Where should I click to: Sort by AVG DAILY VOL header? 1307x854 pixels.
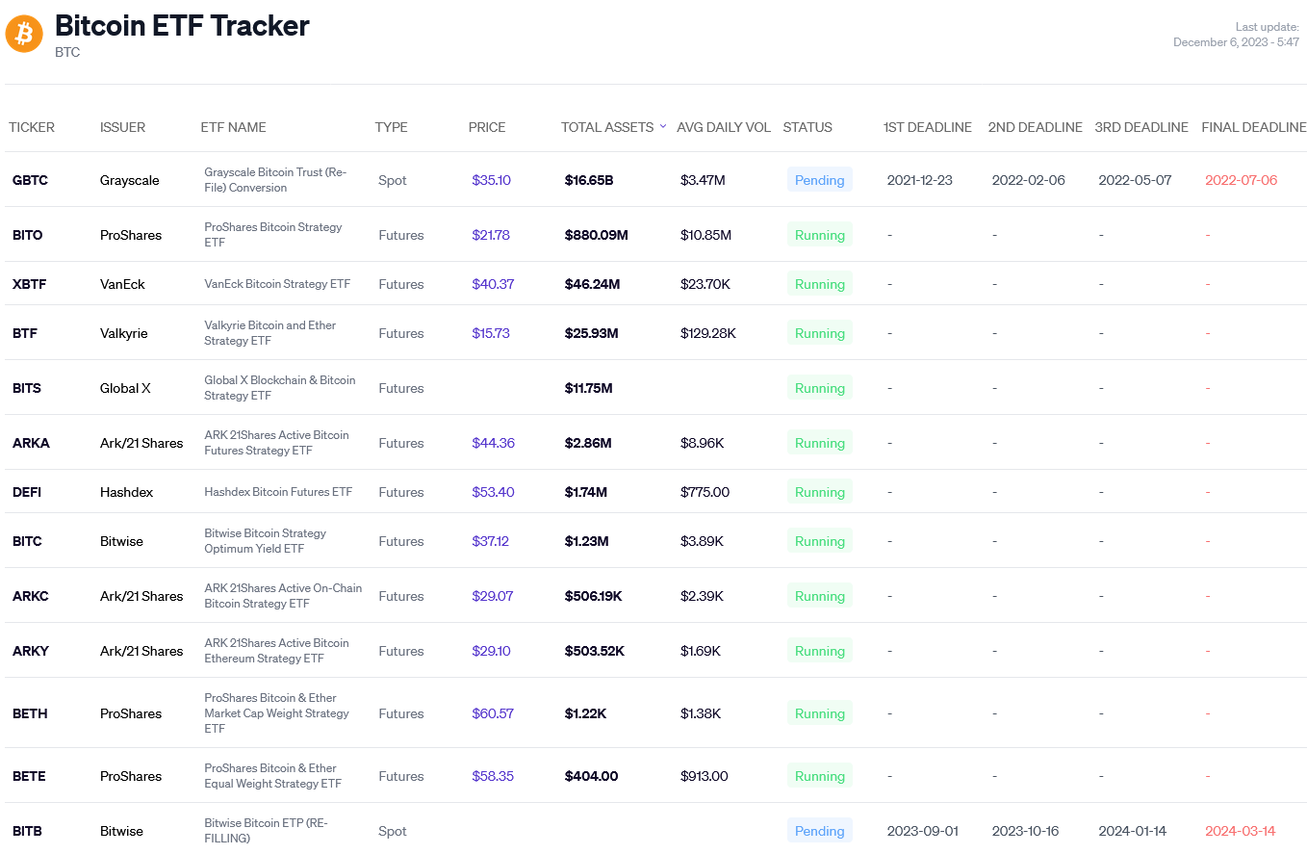723,127
